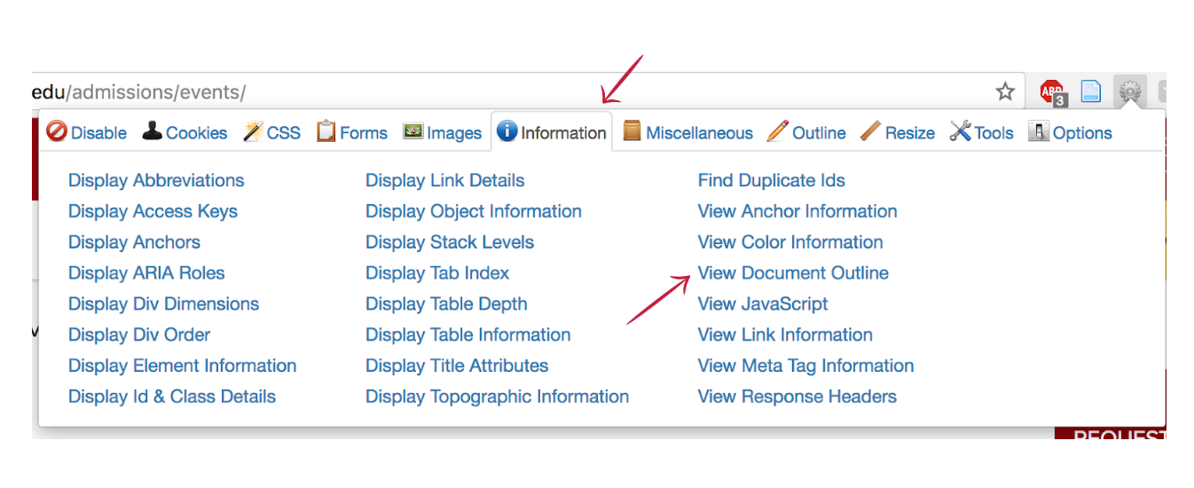This screenshot has width=1194, height=488.
Task: Select Display Tab Index
Action: [x=437, y=273]
